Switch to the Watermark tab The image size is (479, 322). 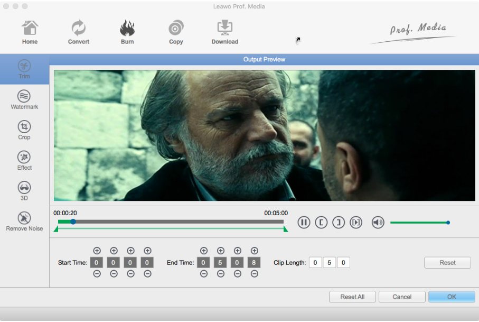[x=24, y=100]
